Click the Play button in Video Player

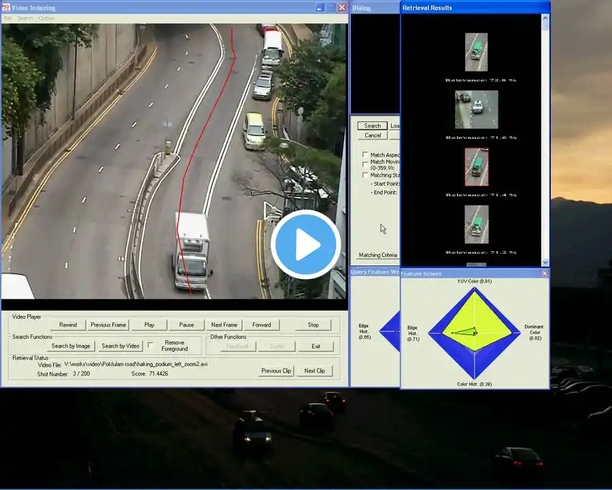tap(149, 325)
